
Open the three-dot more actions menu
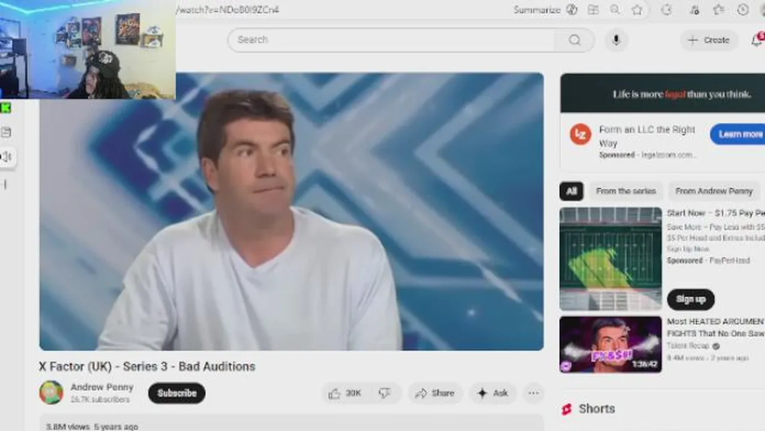click(533, 393)
